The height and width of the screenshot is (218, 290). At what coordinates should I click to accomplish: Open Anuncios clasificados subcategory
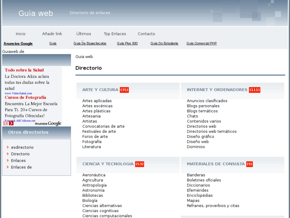pyautogui.click(x=207, y=101)
